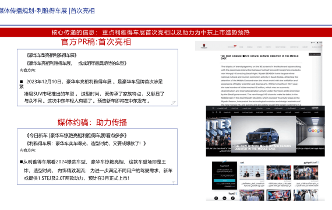Viewport: 332px width, 210px height.
Task: Select the blue Hongqi SUV carousel image
Action: point(263,134)
